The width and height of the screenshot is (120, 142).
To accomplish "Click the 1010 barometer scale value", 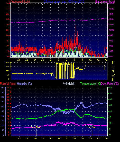I will coord(112,19).
